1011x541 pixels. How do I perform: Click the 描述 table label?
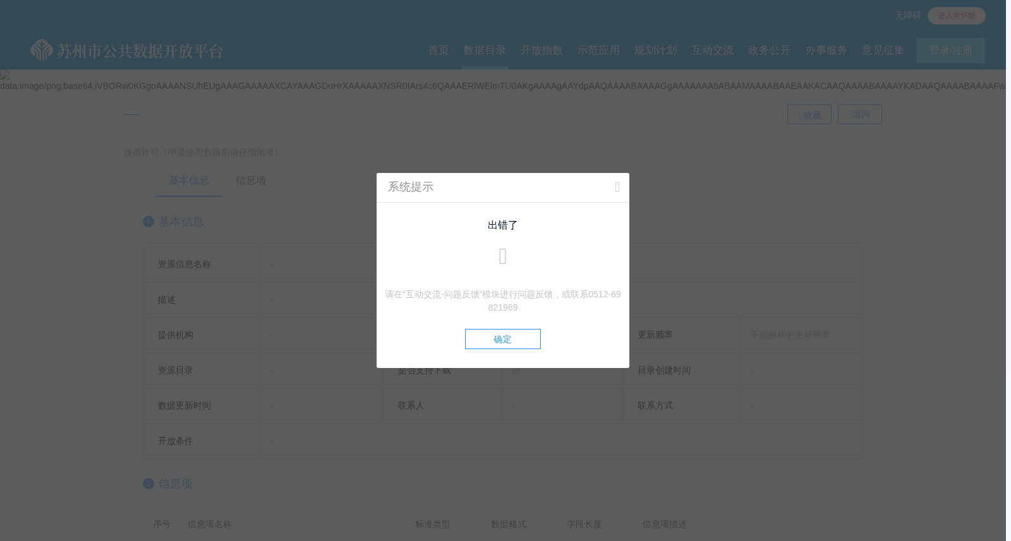tap(167, 300)
